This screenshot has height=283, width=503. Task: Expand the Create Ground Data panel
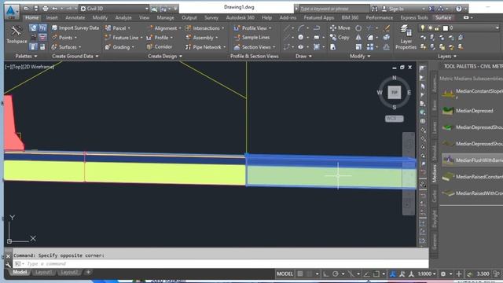point(75,56)
